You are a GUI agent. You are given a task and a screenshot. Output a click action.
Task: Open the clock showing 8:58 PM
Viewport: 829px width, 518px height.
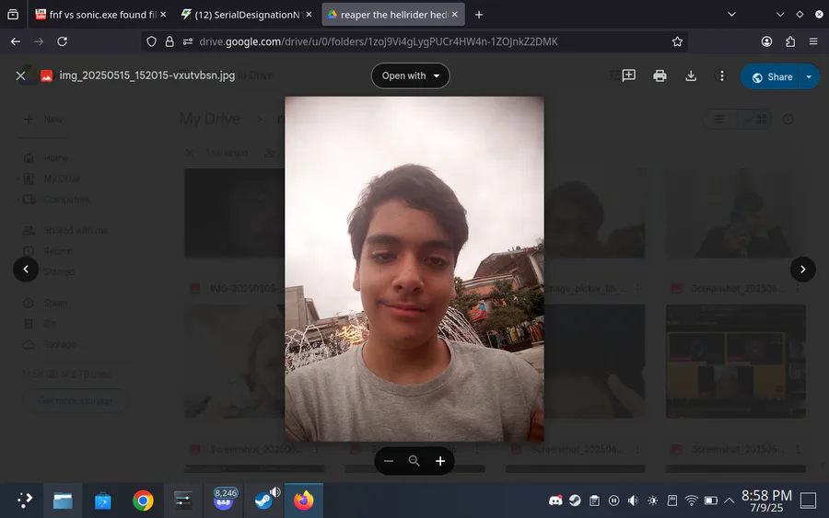coord(766,501)
